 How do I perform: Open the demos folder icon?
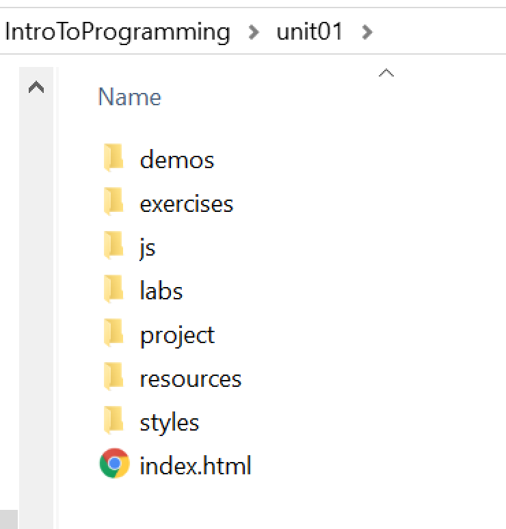(114, 157)
